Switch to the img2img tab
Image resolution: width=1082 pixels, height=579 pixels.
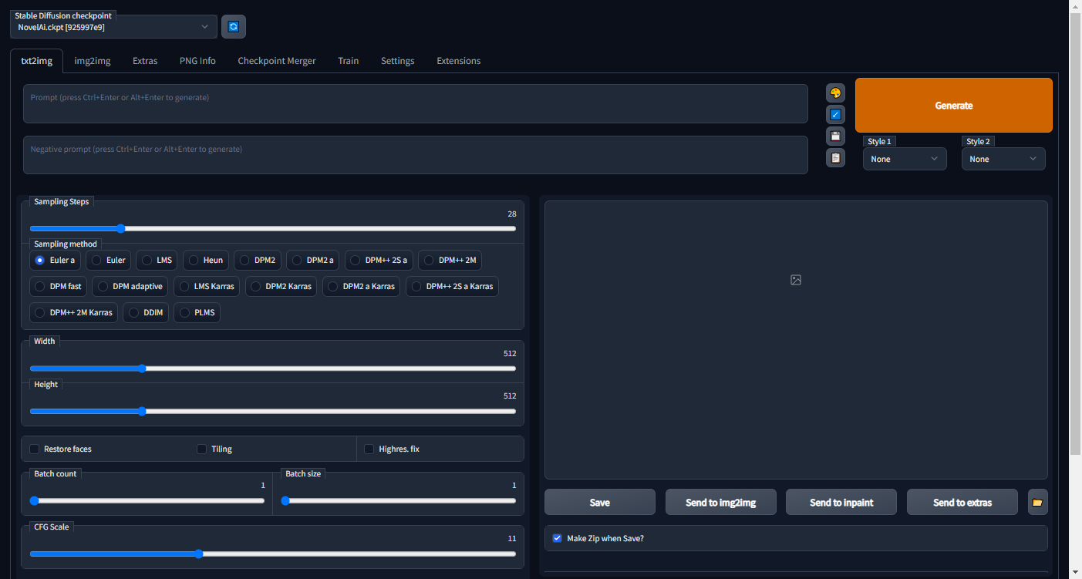(x=93, y=61)
